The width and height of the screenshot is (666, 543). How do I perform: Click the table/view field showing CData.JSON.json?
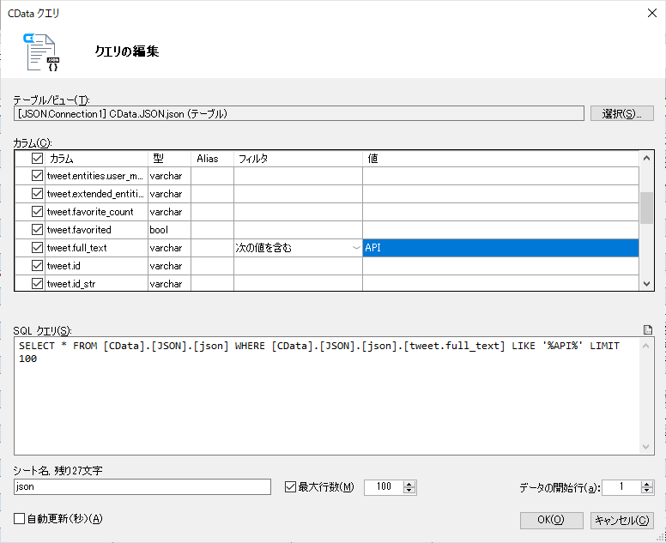coord(299,113)
